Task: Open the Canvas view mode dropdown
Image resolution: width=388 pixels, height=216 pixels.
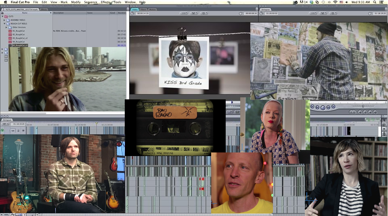Action: pos(333,13)
